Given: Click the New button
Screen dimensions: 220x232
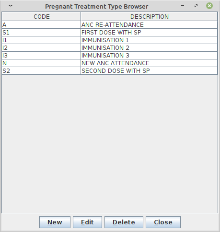Looking at the screenshot, I should point(55,222).
